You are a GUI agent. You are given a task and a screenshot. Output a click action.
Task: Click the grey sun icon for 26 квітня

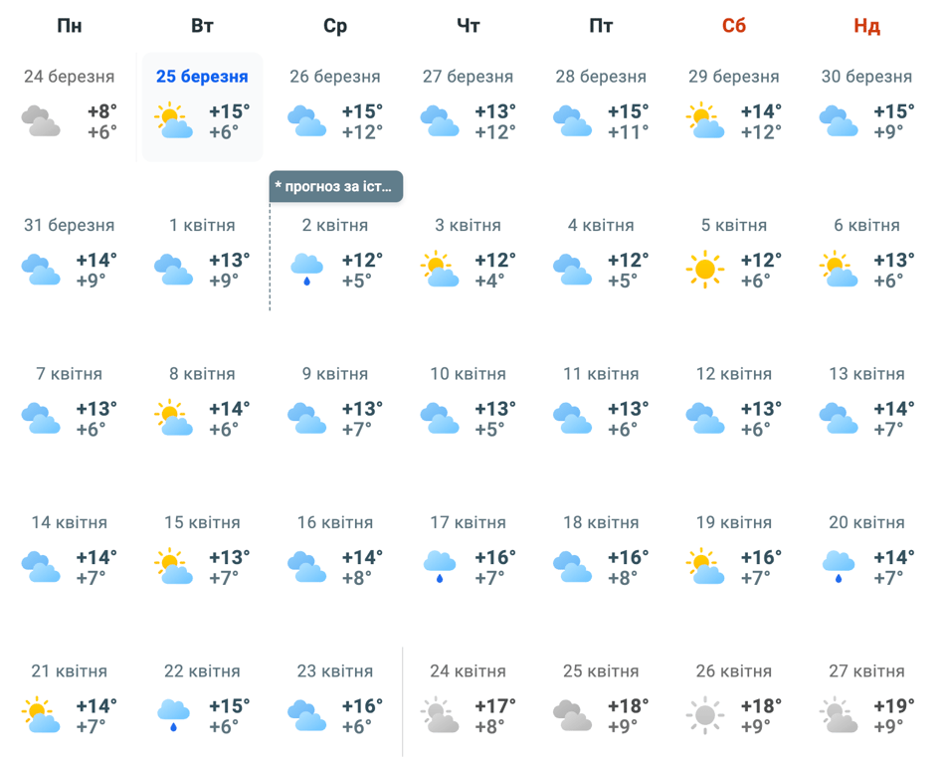[705, 715]
